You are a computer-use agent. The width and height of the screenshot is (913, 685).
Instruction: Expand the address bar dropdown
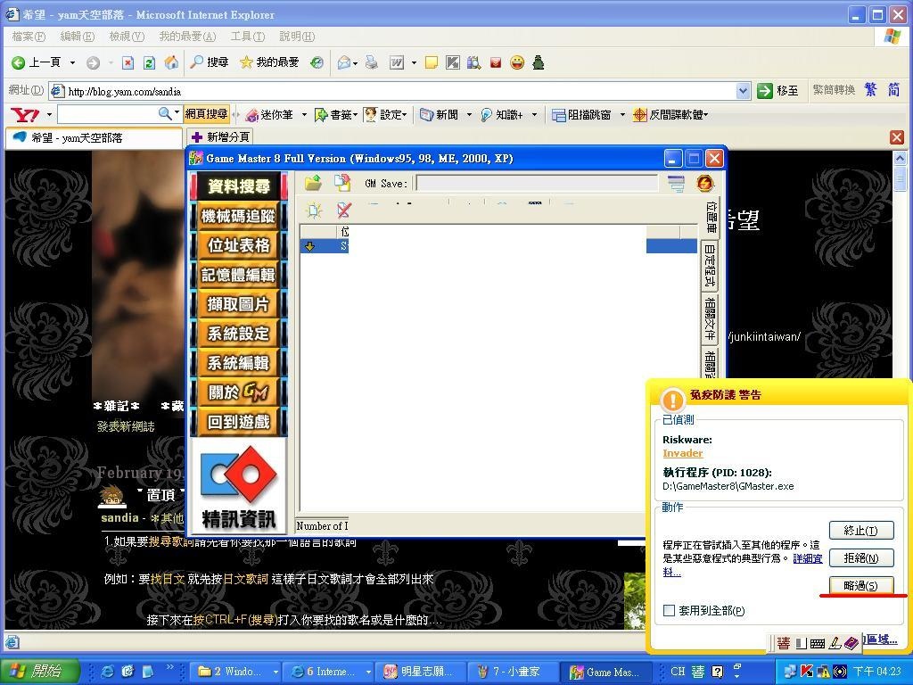[x=743, y=91]
